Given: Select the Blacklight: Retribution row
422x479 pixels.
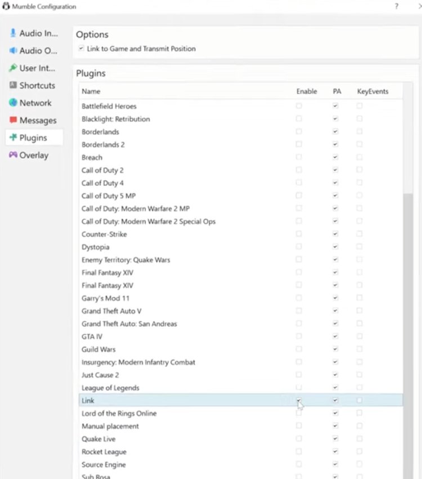Looking at the screenshot, I should pyautogui.click(x=241, y=119).
